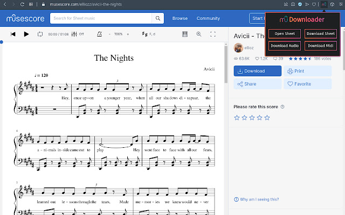Click the zoom magnifier icon
This screenshot has height=215, width=345.
198,34
